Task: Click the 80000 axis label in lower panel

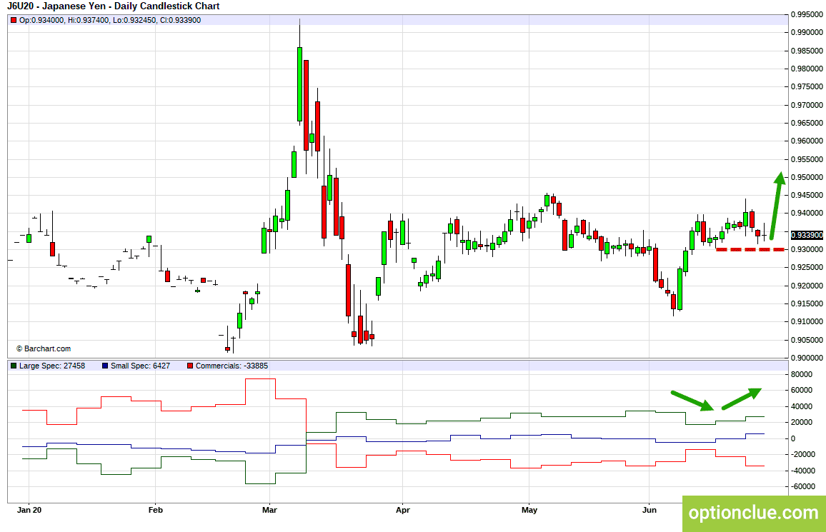Action: click(801, 375)
